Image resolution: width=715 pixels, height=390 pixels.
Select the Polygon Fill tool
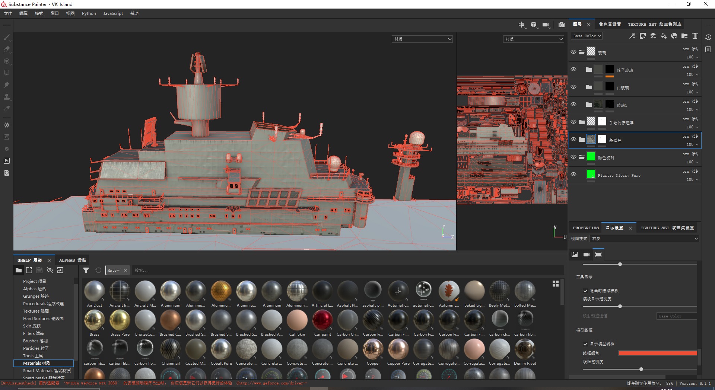(7, 73)
